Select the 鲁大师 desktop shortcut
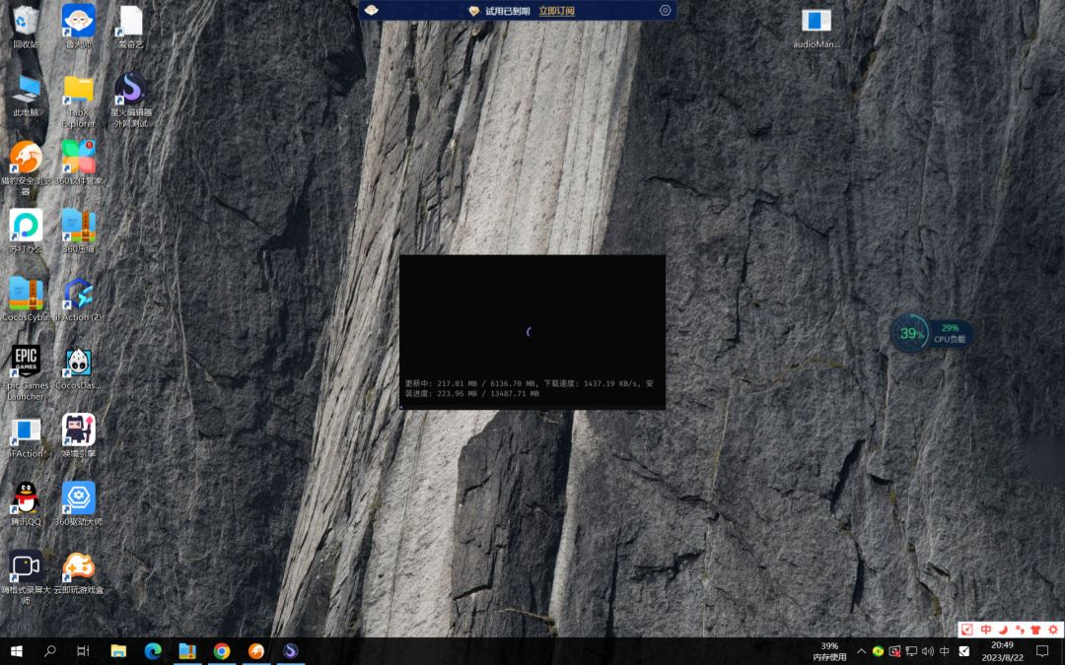The height and width of the screenshot is (665, 1065). (x=79, y=28)
